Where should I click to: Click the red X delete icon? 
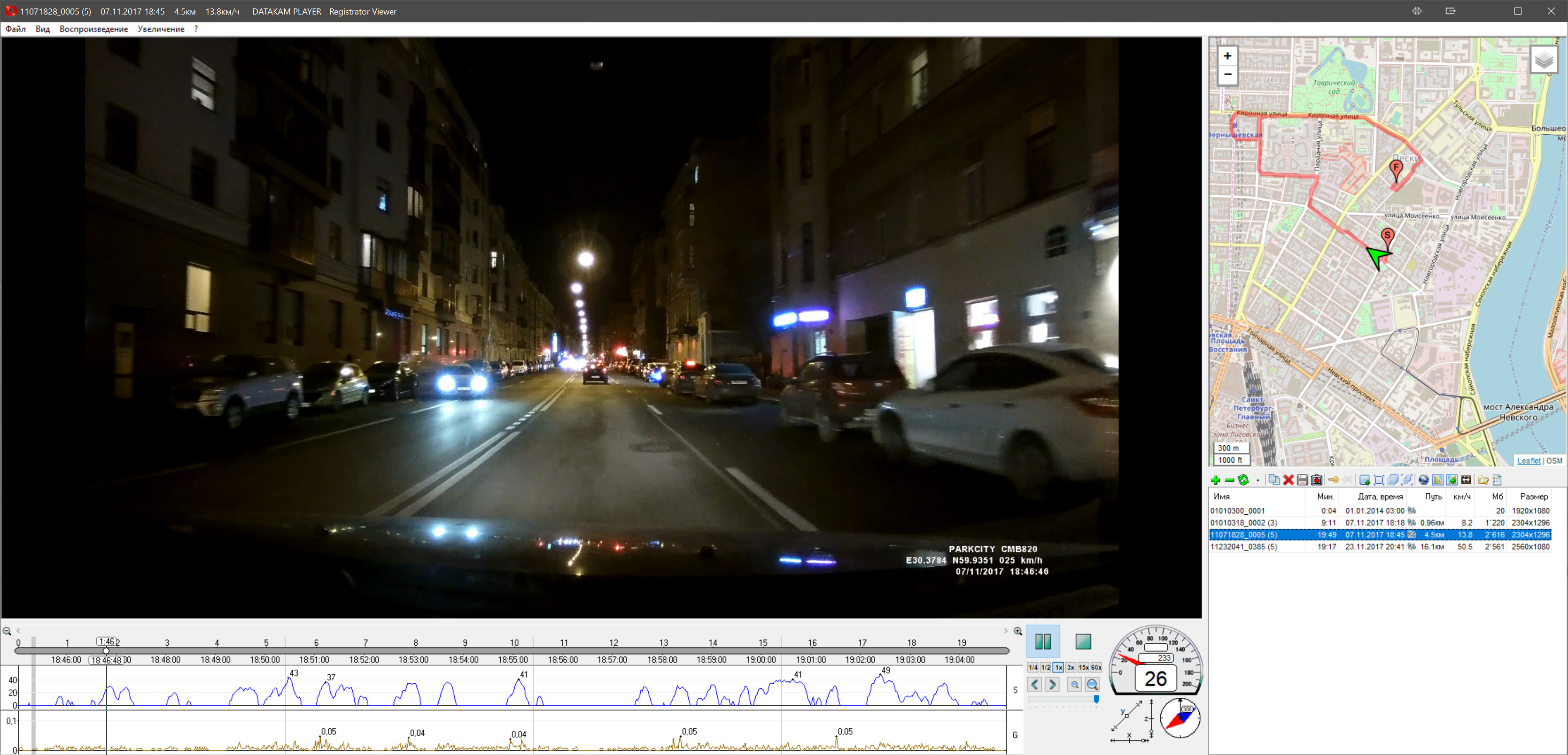pyautogui.click(x=1288, y=480)
